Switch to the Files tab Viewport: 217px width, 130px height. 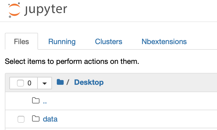point(22,42)
